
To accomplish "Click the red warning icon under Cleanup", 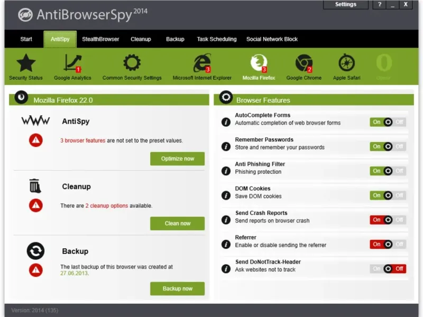I will click(x=36, y=206).
